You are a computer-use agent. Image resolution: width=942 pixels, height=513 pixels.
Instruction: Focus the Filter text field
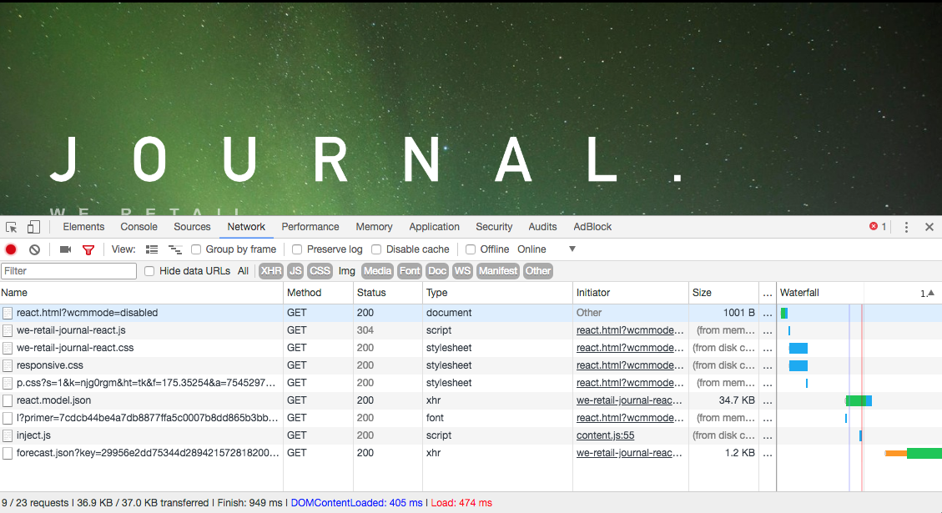click(68, 271)
